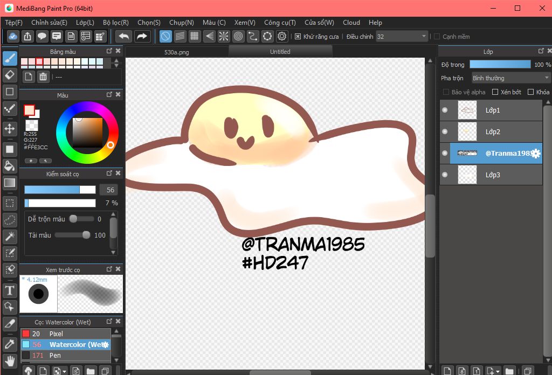This screenshot has height=375, width=552.
Task: Click the folder icon below the layer list
Action: (x=509, y=371)
